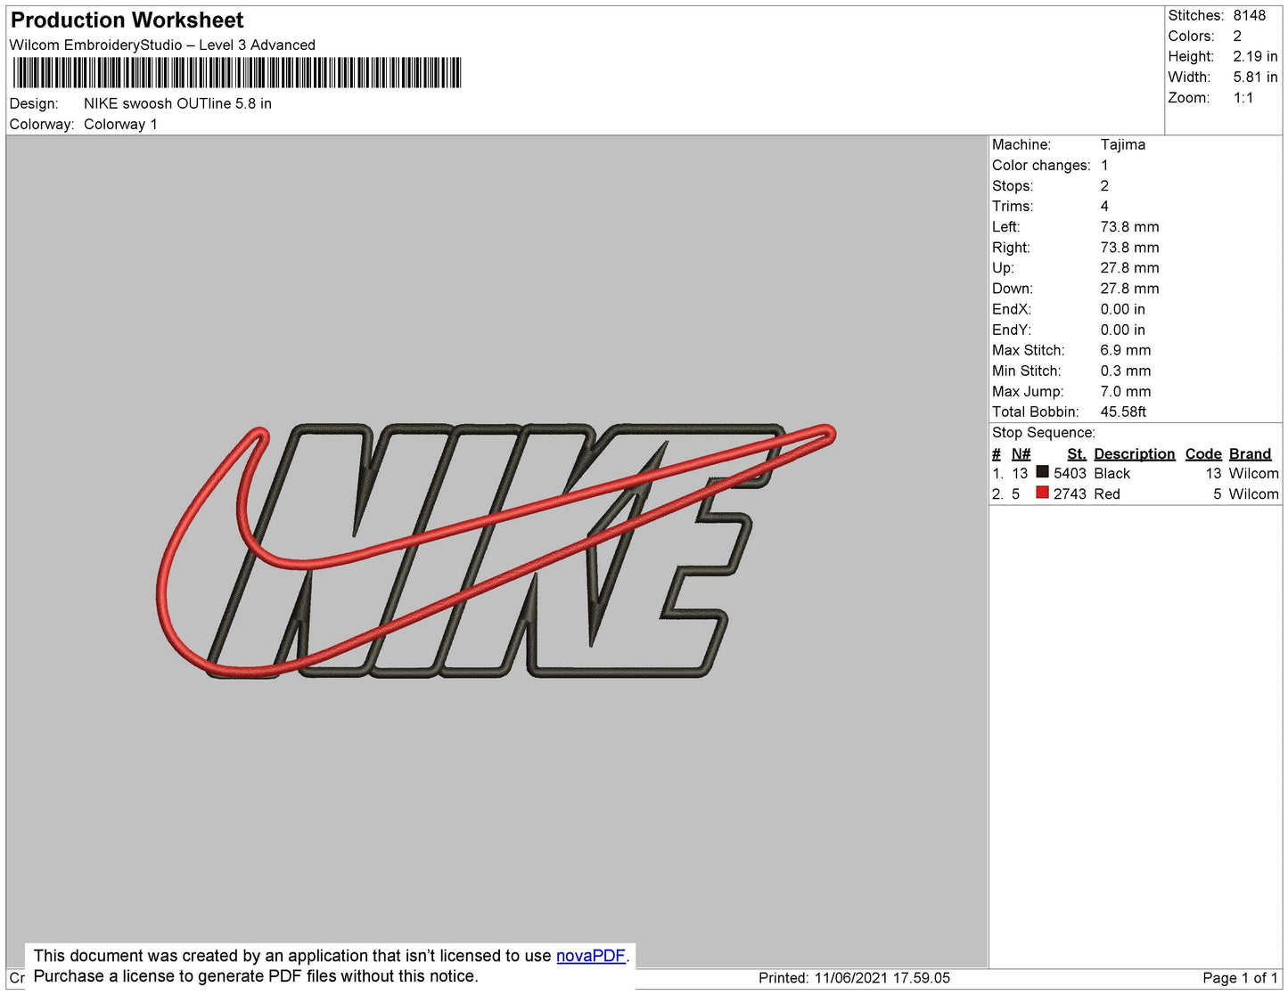Click the red color swatch in stop sequence
This screenshot has width=1288, height=995.
pyautogui.click(x=1042, y=493)
